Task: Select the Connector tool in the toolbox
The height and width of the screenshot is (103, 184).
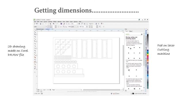Action: click(x=35, y=55)
